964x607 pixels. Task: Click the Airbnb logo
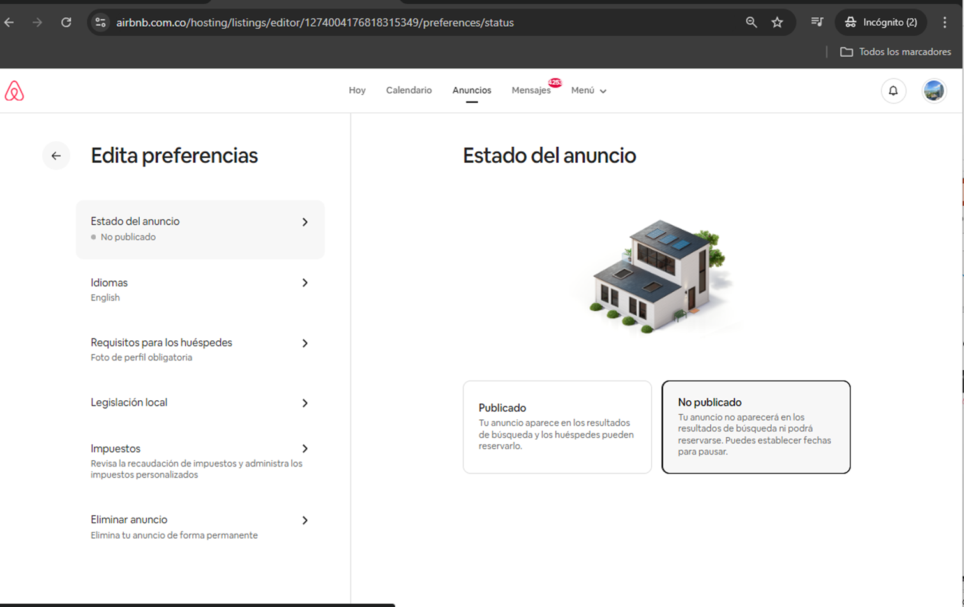point(14,91)
